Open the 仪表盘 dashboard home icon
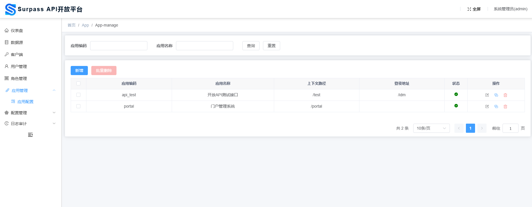532x207 pixels. click(7, 30)
